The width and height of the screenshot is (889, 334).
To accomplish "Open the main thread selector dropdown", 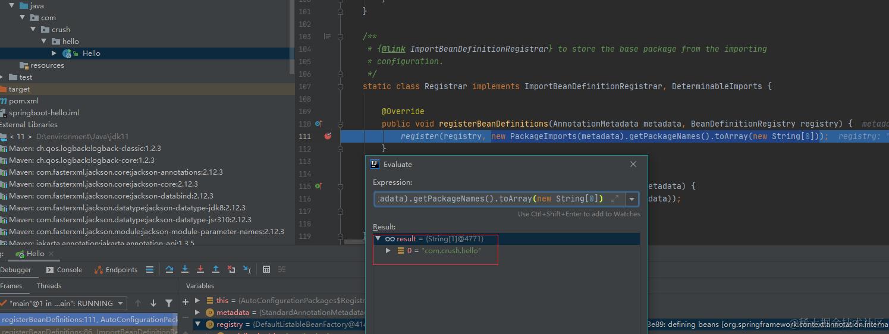I will coord(121,303).
